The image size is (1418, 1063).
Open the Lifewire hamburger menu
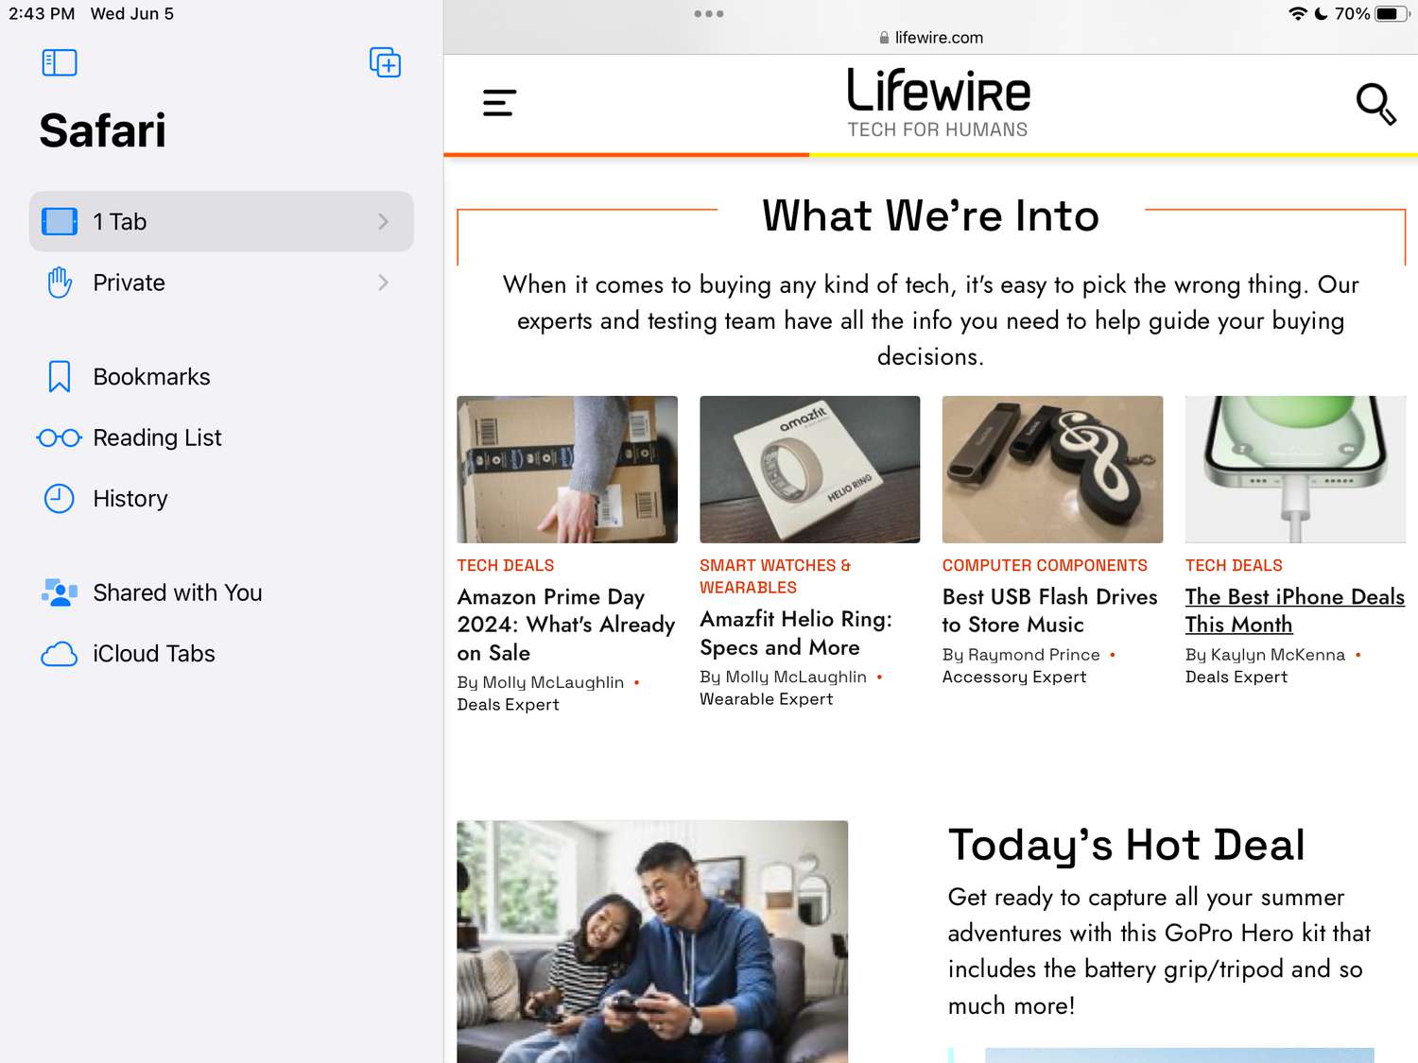click(499, 103)
